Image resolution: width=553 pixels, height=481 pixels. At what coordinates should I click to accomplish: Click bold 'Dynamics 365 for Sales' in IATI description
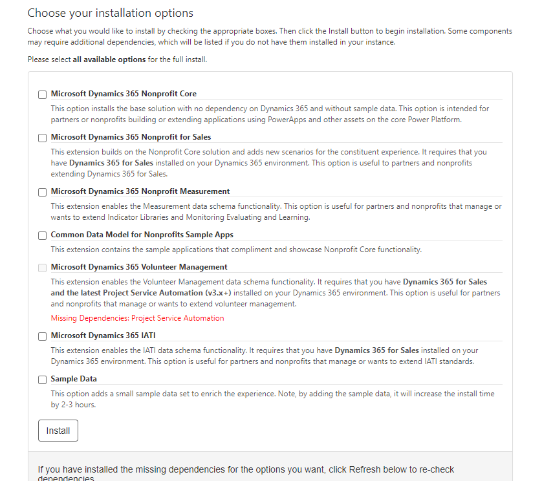[376, 350]
